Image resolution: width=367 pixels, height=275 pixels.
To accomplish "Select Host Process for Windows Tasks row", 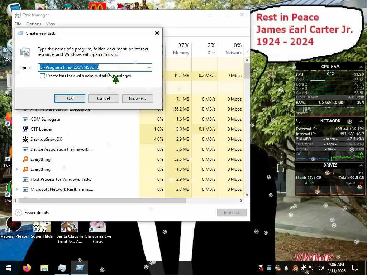I will pos(129,179).
